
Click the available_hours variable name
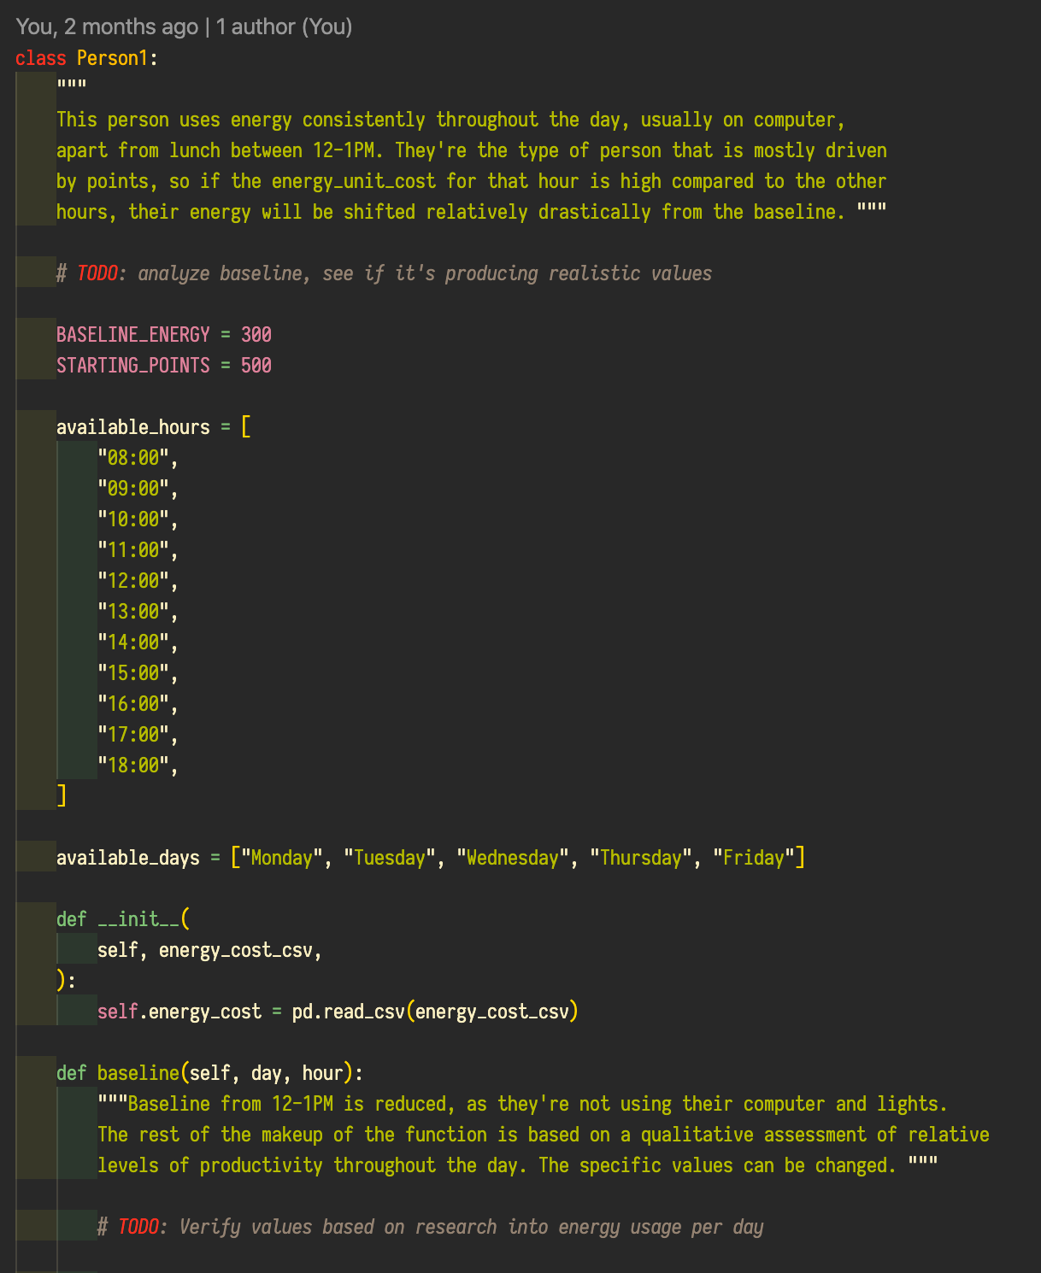(133, 427)
